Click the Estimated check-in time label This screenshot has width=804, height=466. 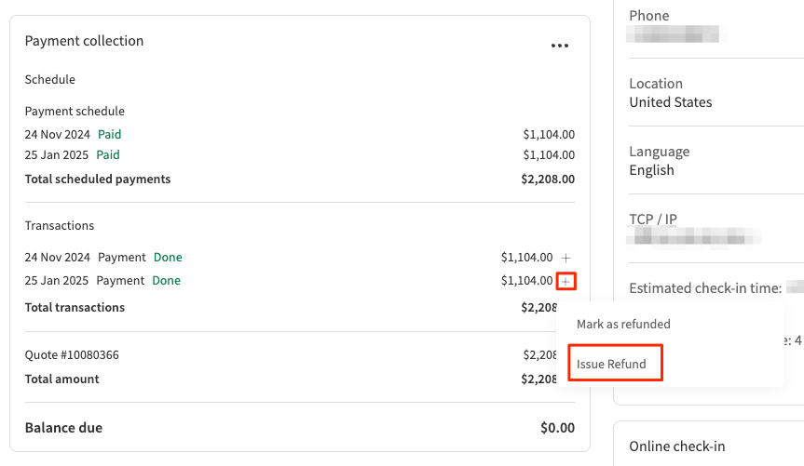[704, 288]
